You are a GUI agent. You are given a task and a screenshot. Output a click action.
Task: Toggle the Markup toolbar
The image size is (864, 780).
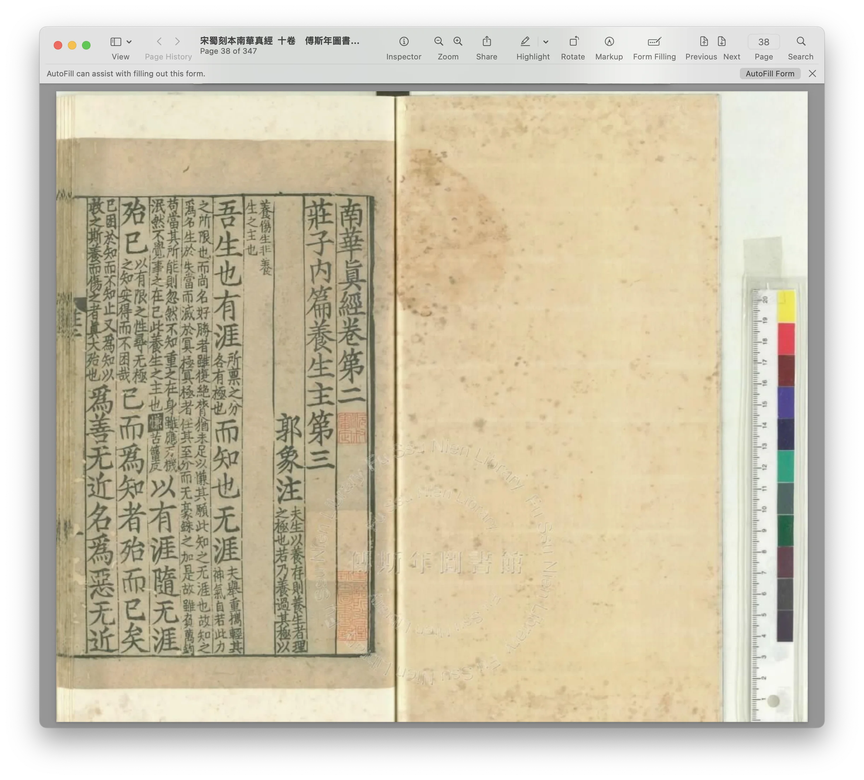609,42
